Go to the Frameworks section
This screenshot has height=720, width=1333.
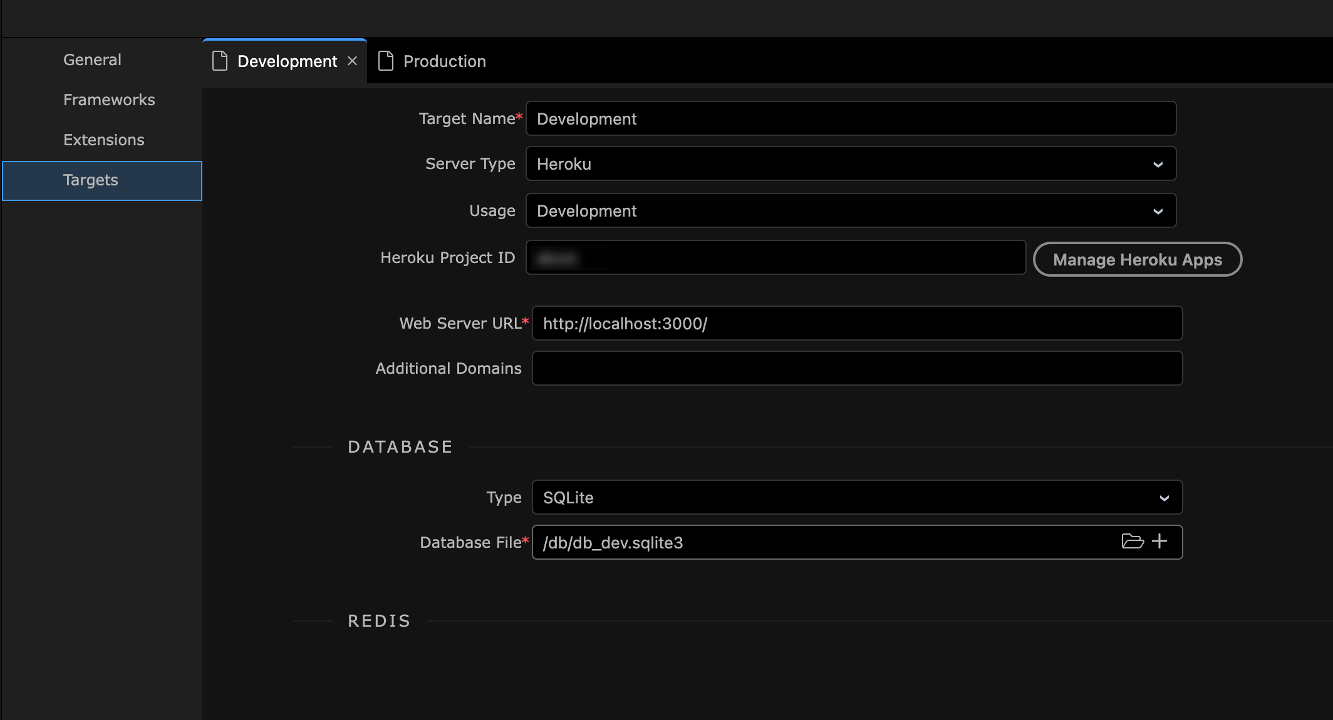tap(109, 100)
